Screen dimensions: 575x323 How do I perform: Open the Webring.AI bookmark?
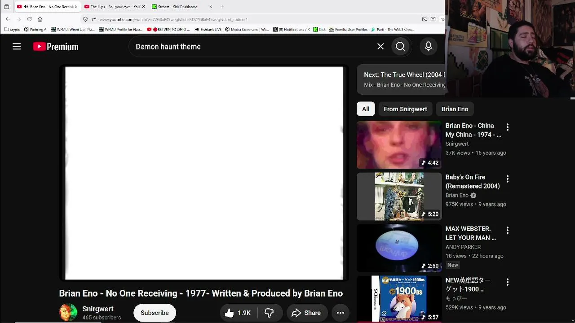click(36, 30)
